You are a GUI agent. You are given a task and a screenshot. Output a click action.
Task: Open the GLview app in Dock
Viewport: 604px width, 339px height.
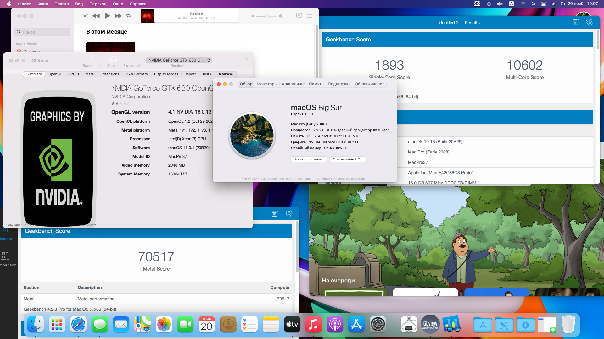tap(430, 325)
